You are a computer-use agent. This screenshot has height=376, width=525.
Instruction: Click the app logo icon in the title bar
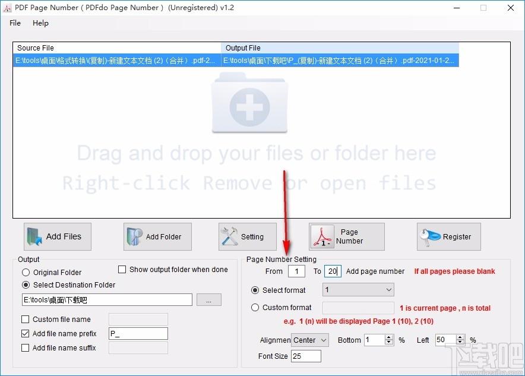click(x=7, y=8)
